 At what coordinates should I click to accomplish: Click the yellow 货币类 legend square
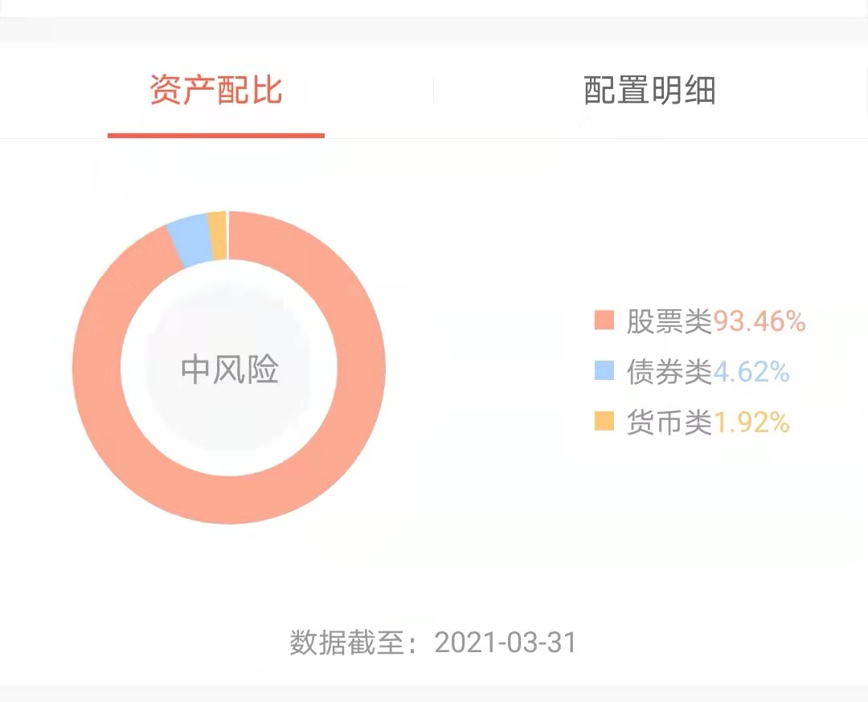(603, 422)
